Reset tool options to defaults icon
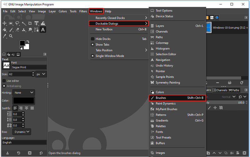This screenshot has height=157, width=250. [41, 153]
